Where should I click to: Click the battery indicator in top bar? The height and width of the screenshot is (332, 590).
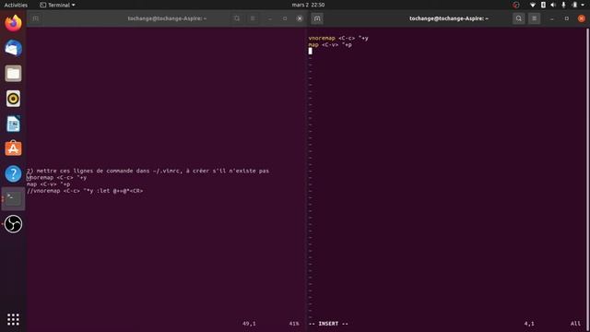(x=574, y=5)
